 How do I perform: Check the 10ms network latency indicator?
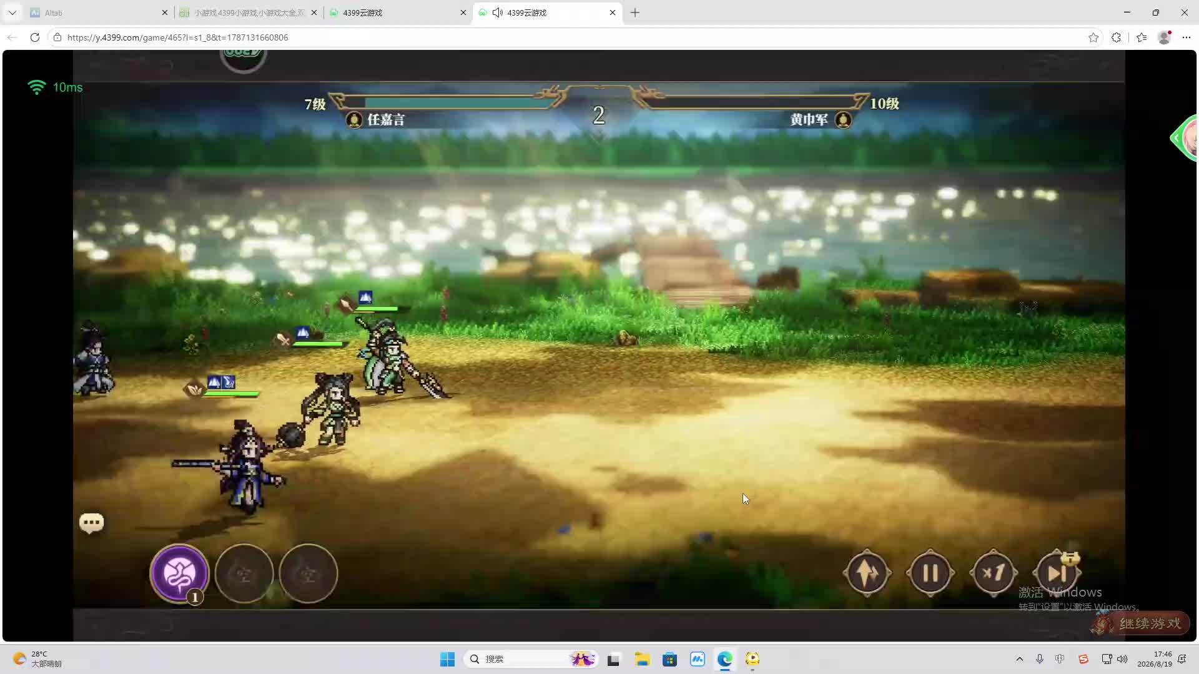pyautogui.click(x=56, y=87)
